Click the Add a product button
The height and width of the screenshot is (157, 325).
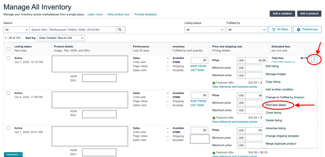(x=309, y=14)
